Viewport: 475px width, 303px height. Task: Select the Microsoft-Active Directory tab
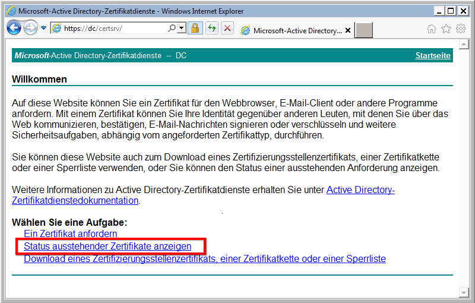(x=291, y=31)
